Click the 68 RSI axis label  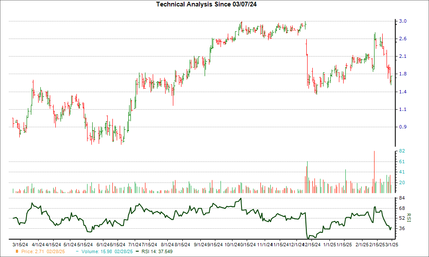click(x=402, y=209)
